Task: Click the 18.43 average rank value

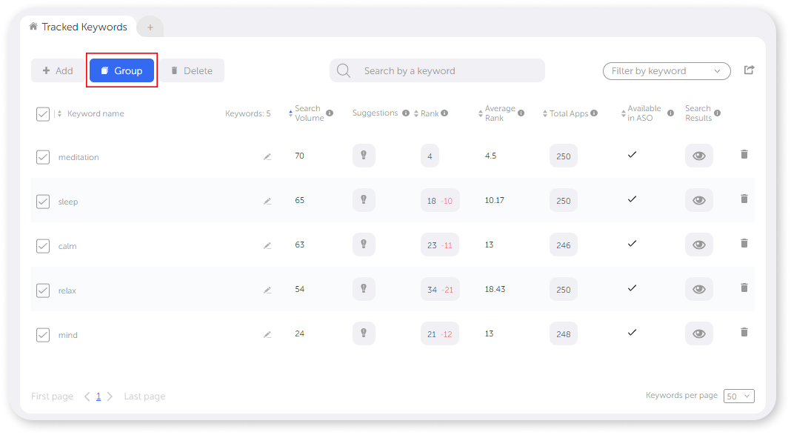Action: (x=495, y=289)
